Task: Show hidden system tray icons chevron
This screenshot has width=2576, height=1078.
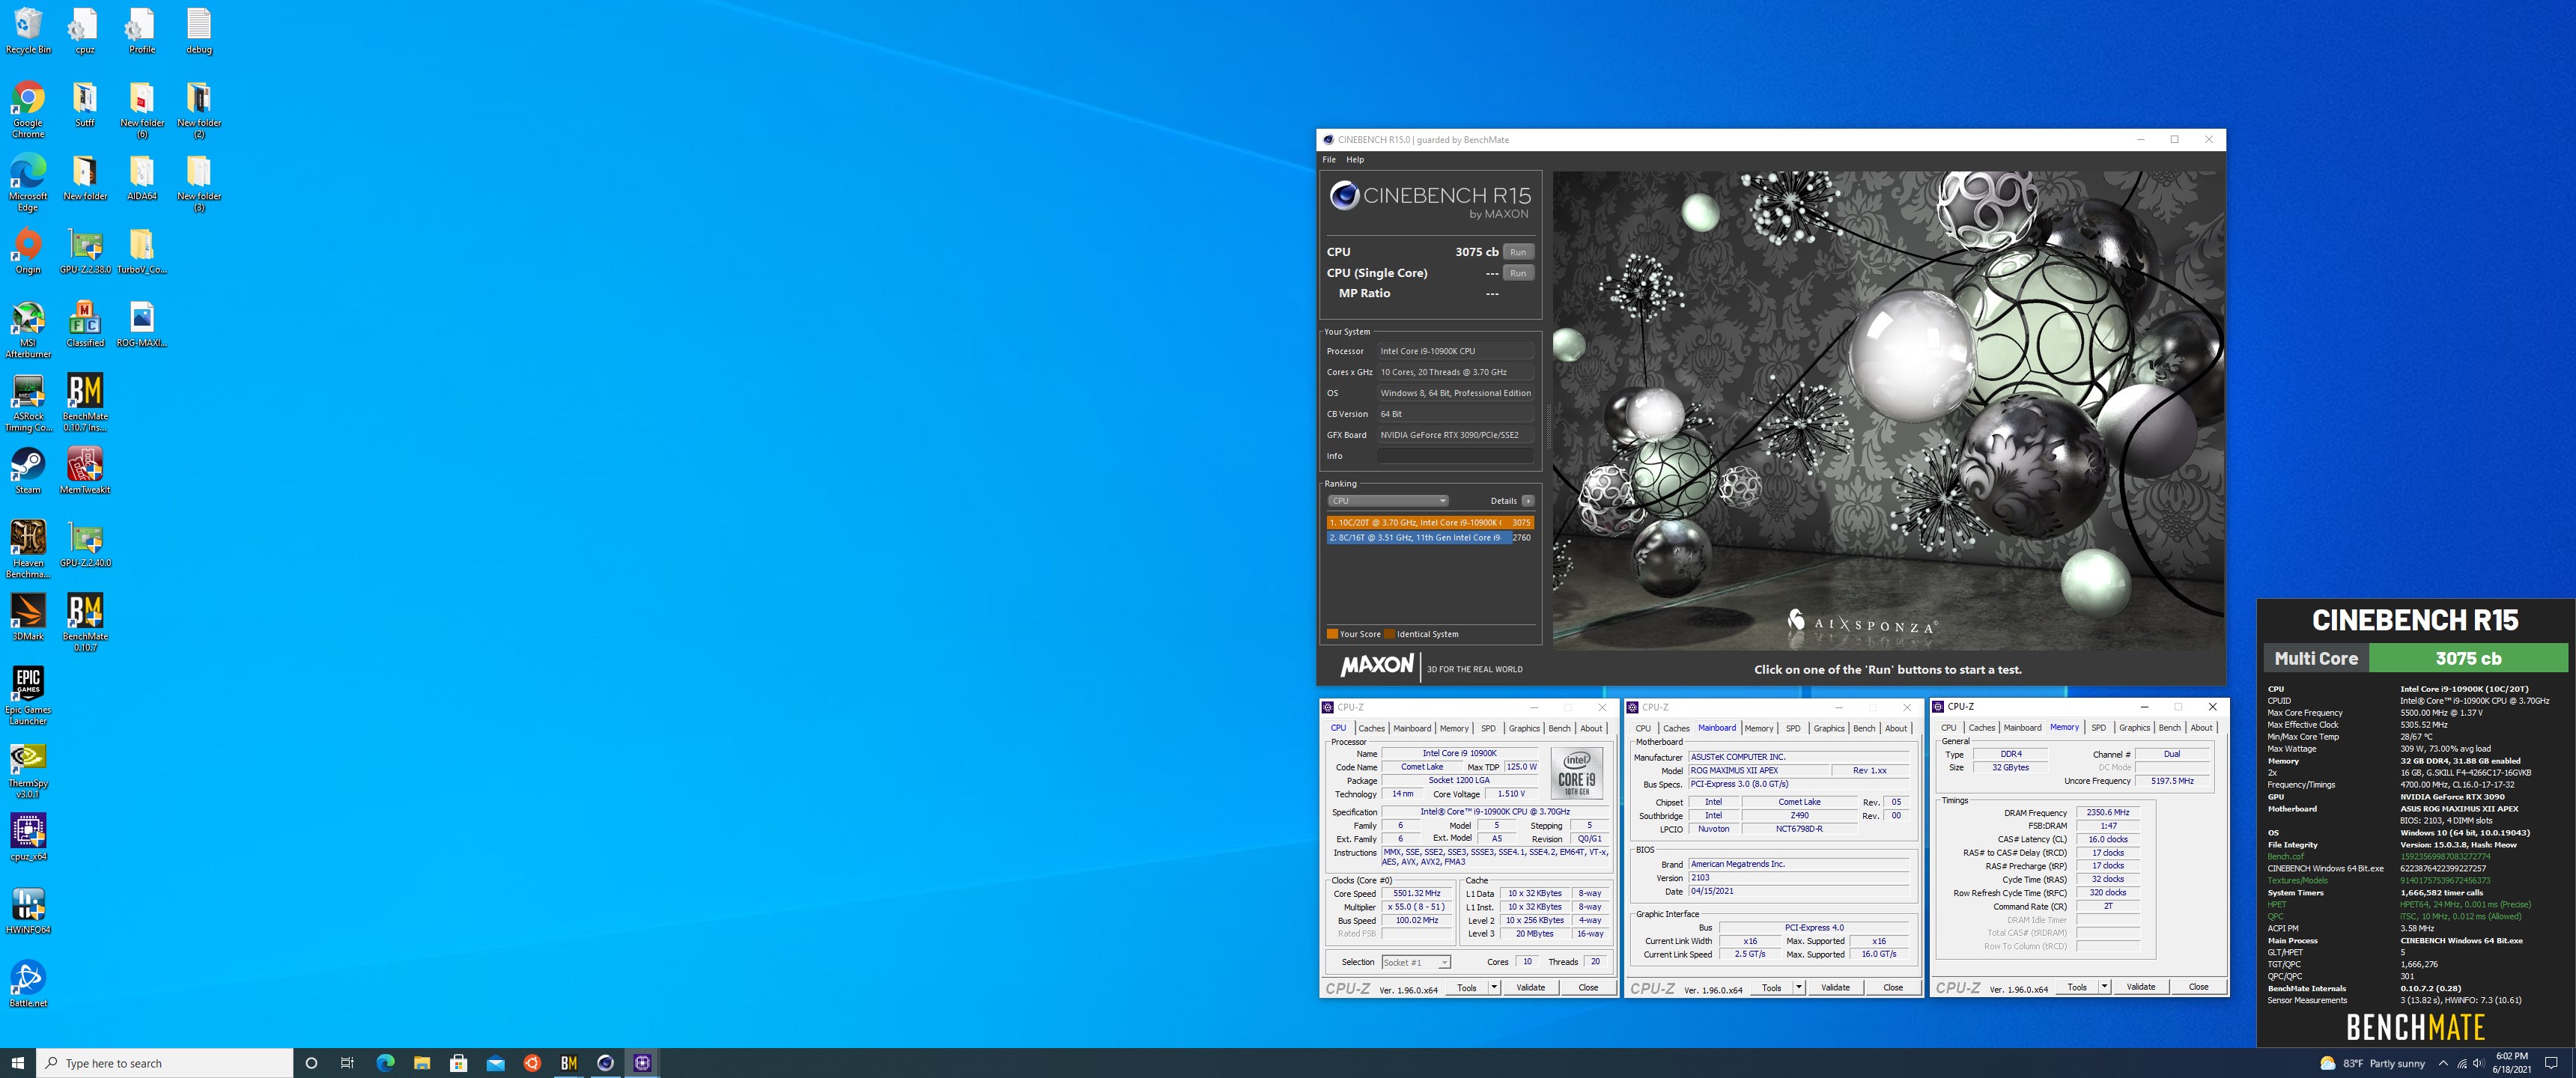Action: coord(2443,1063)
